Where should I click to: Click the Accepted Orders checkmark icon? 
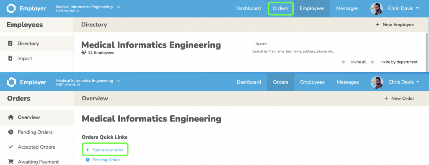10,147
